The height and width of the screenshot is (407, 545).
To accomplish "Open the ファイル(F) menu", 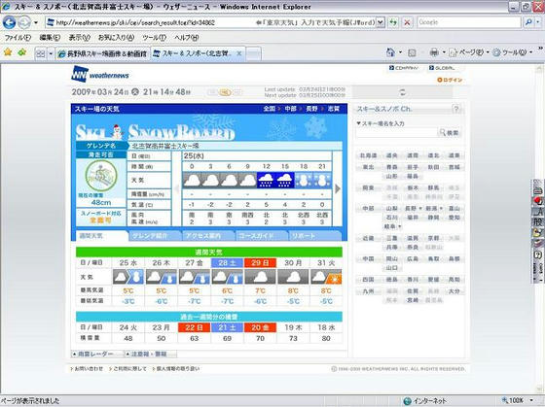I will pos(18,38).
